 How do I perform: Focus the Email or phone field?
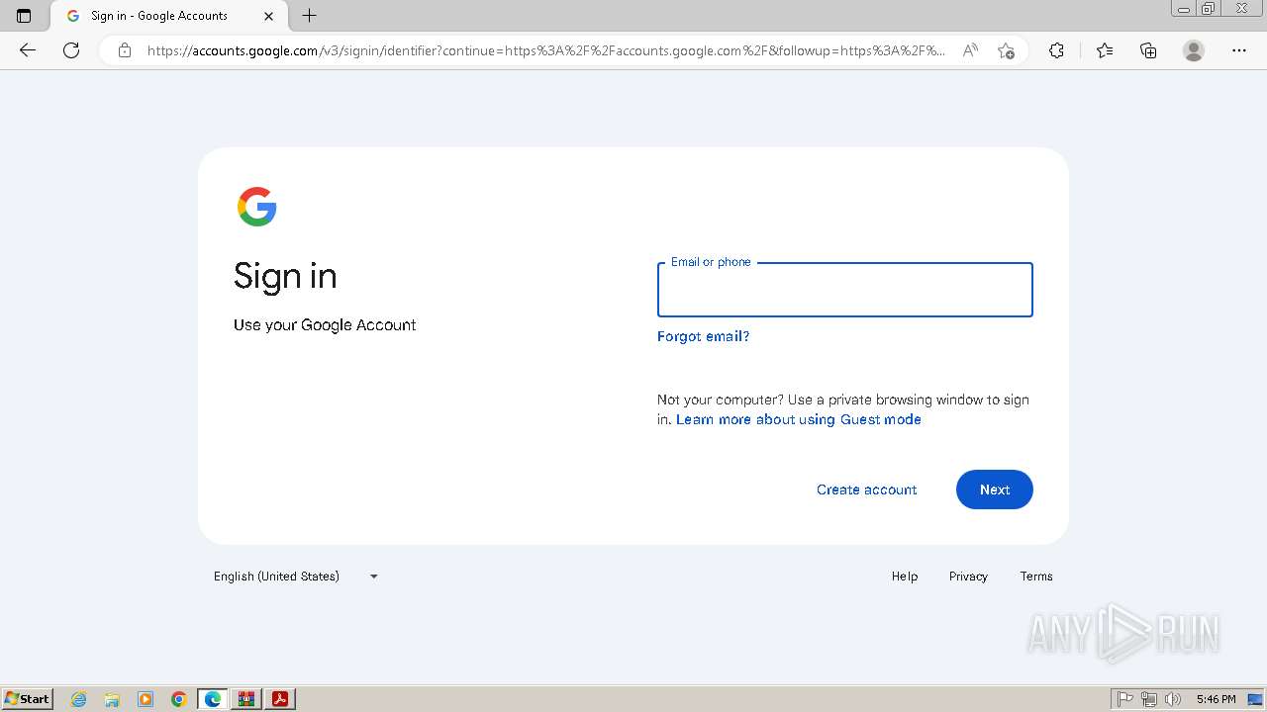(x=844, y=290)
